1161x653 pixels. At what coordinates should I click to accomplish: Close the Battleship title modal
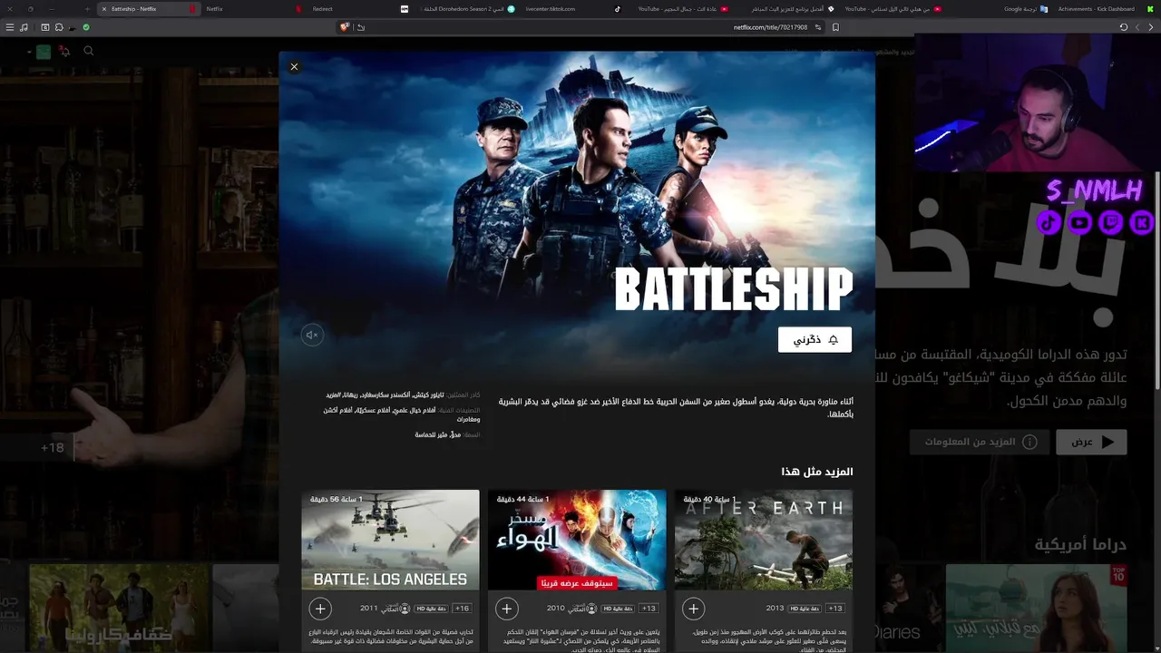[294, 66]
